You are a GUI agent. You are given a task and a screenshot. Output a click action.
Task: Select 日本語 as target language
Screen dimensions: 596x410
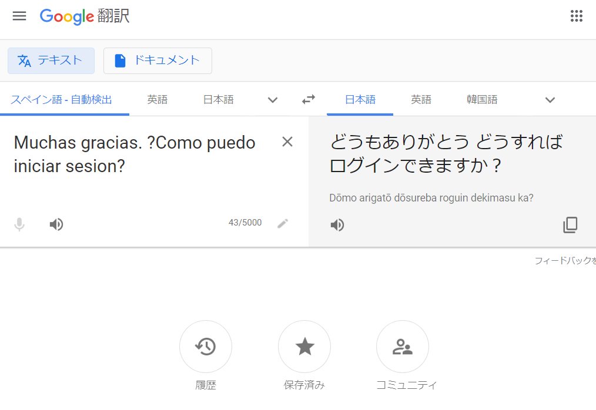(x=360, y=99)
